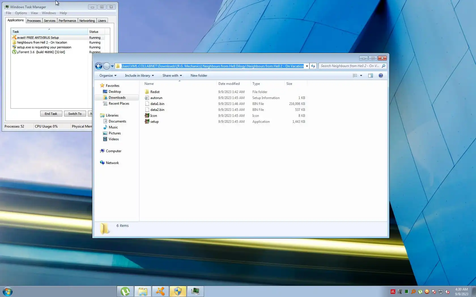Image resolution: width=476 pixels, height=297 pixels.
Task: Open the Share with dropdown
Action: tap(172, 76)
